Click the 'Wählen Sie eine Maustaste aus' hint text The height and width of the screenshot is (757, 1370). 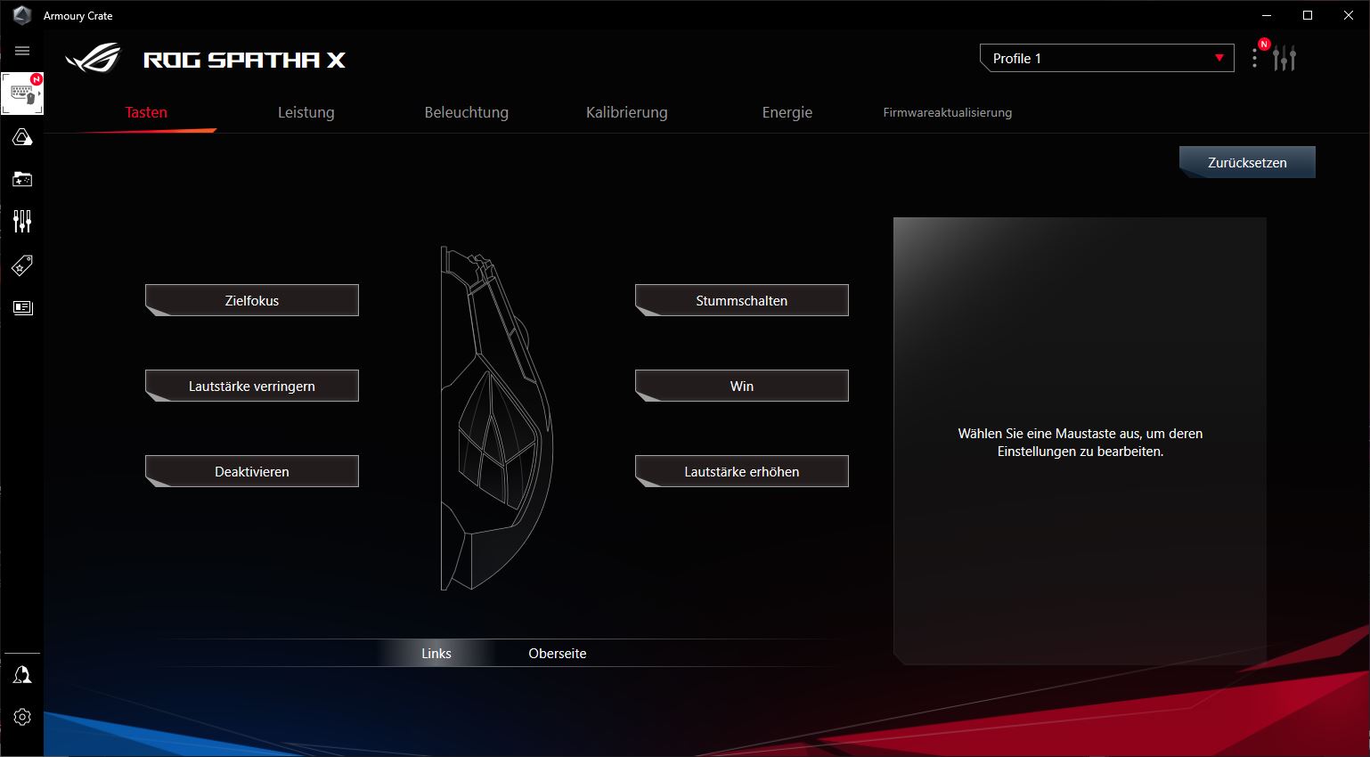1081,443
